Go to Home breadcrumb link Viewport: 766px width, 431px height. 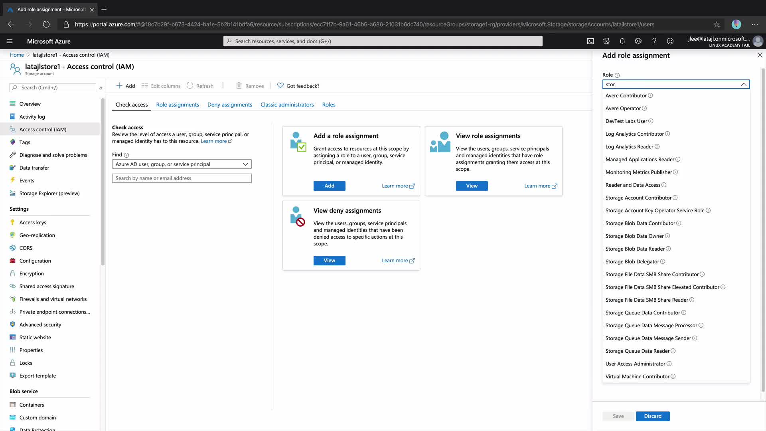(17, 55)
